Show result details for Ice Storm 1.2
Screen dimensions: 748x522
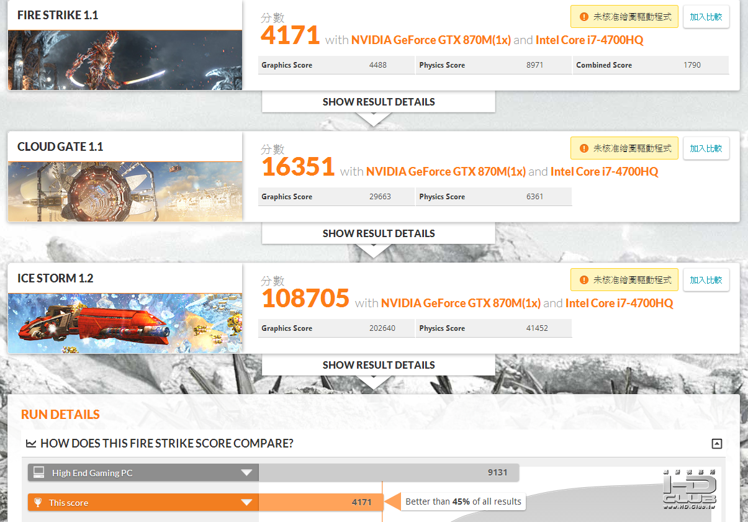379,365
